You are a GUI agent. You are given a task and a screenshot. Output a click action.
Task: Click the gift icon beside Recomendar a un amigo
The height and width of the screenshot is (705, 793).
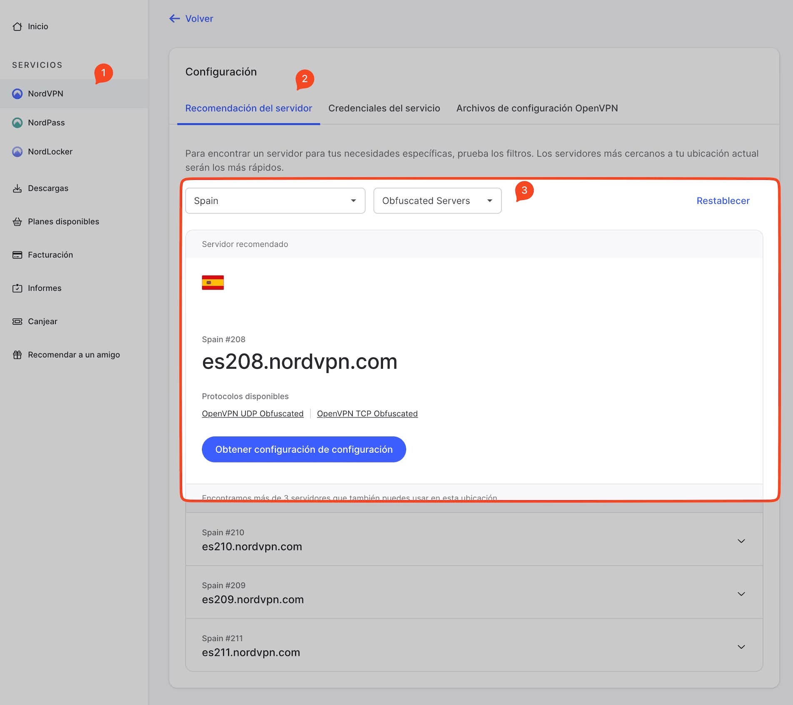[x=17, y=355]
